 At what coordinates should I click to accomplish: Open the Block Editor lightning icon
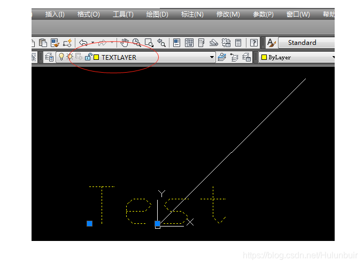pos(67,43)
